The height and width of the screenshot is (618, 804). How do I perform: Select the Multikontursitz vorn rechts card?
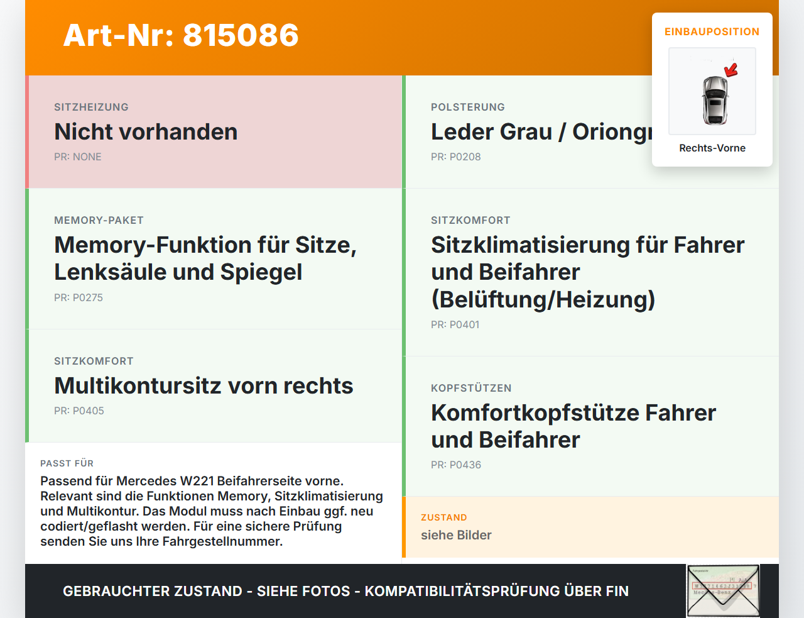pyautogui.click(x=214, y=386)
